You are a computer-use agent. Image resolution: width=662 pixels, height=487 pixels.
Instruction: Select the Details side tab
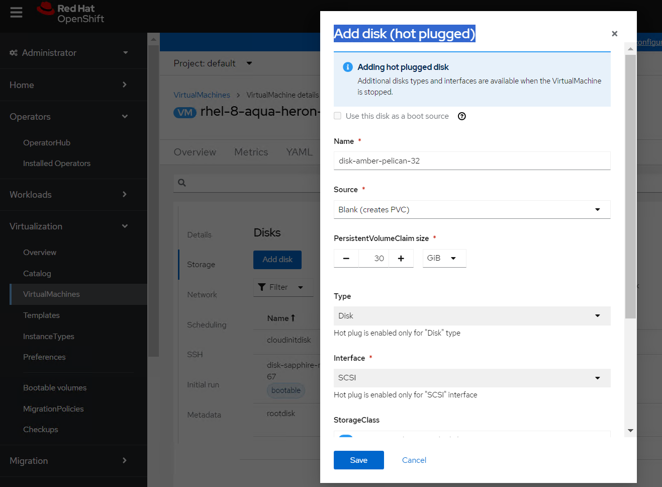click(x=200, y=235)
